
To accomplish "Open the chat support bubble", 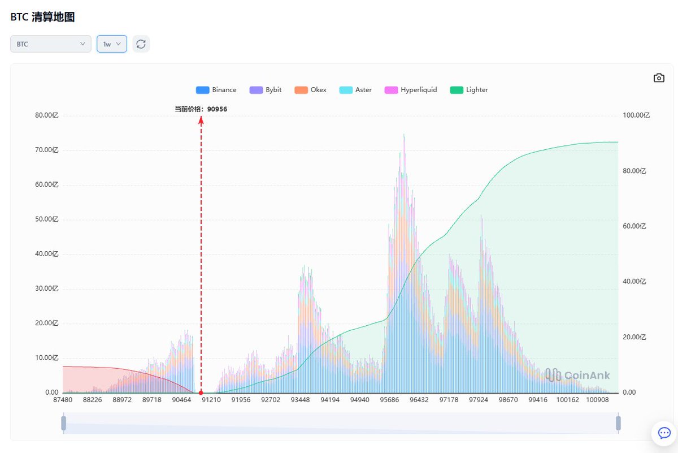I will 664,433.
